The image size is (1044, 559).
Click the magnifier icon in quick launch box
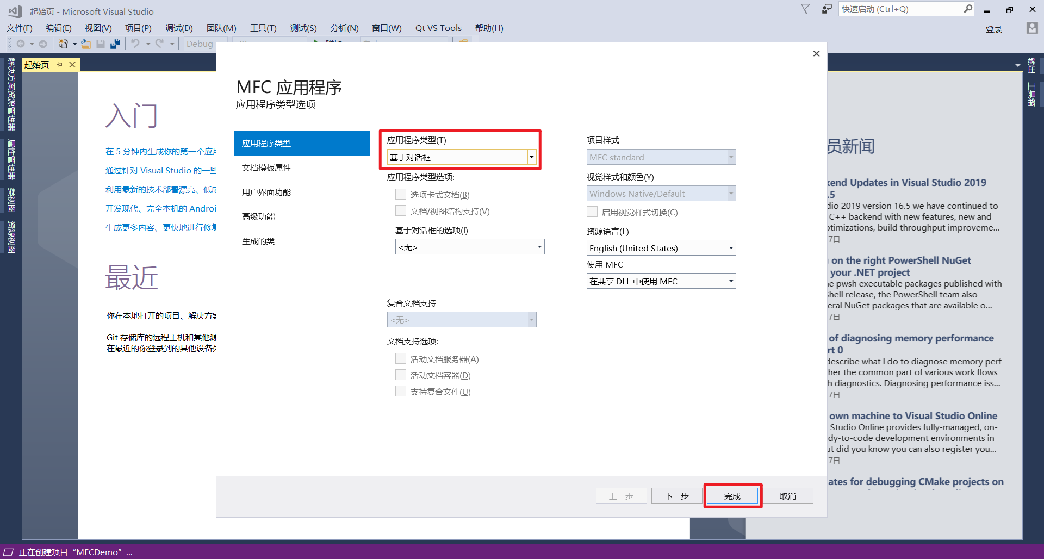(x=968, y=9)
